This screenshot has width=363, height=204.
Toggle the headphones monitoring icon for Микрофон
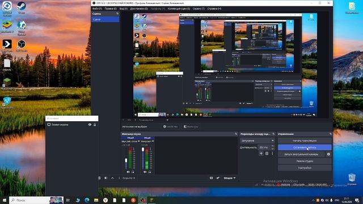[x=150, y=172]
